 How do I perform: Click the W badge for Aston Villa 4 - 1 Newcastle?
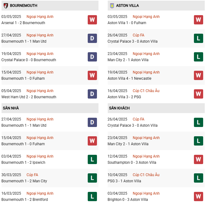coord(199,75)
